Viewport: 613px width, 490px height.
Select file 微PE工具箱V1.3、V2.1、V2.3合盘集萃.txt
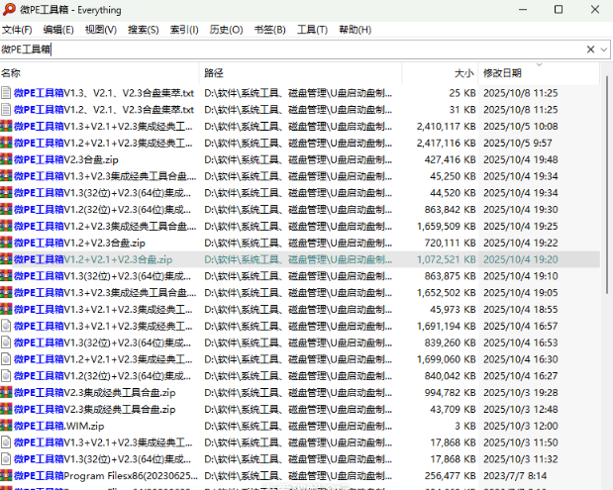click(x=104, y=93)
